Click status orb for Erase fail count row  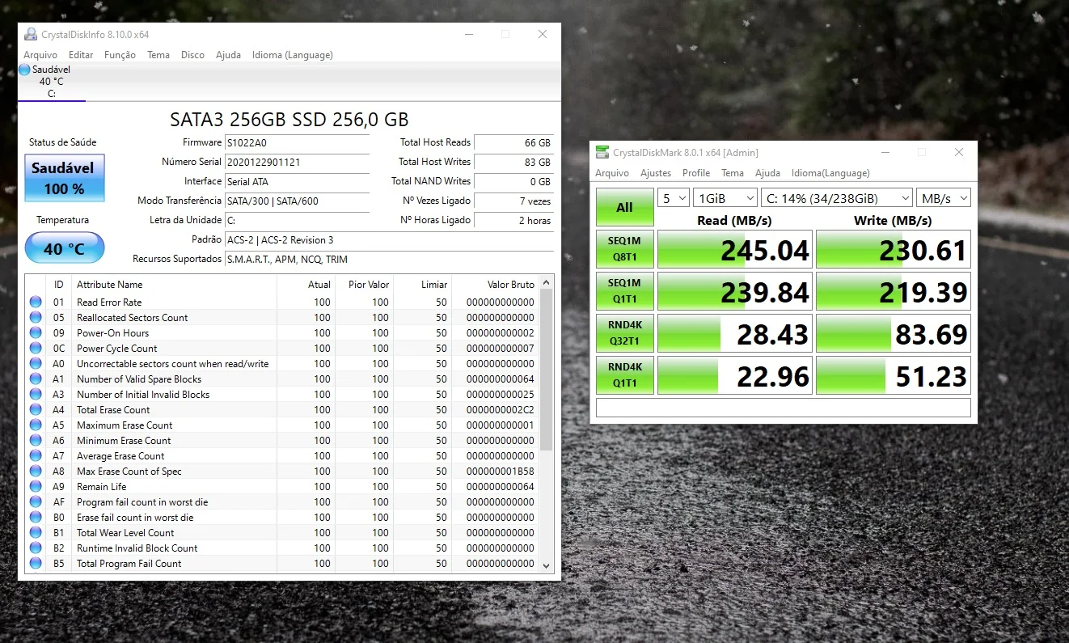(36, 518)
